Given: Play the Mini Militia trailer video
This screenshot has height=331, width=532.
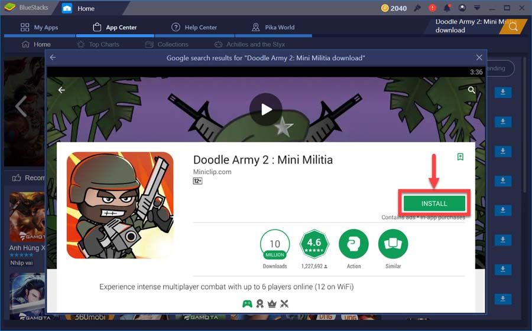Looking at the screenshot, I should click(266, 109).
